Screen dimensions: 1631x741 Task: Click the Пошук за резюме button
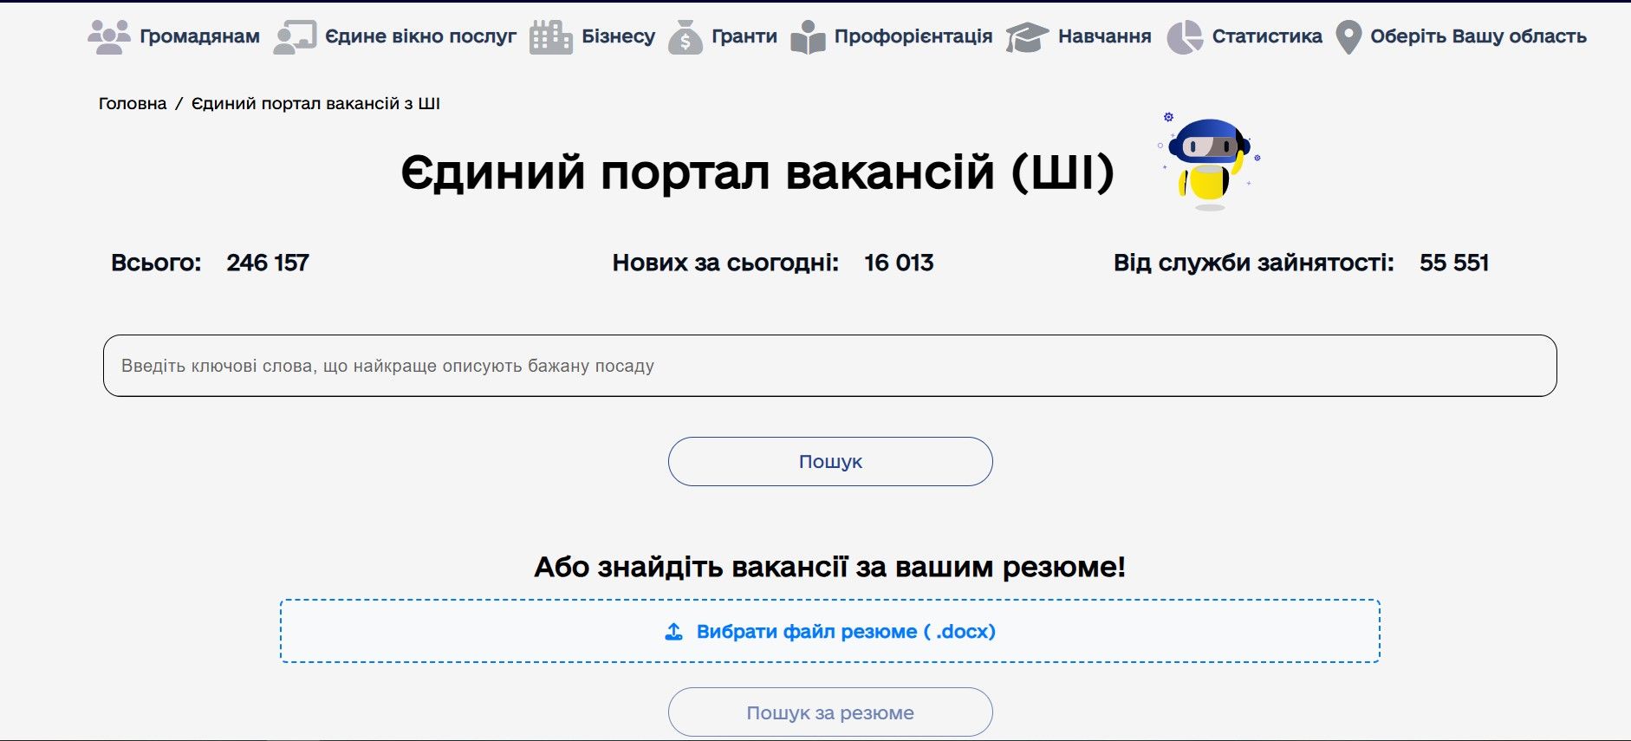point(830,712)
